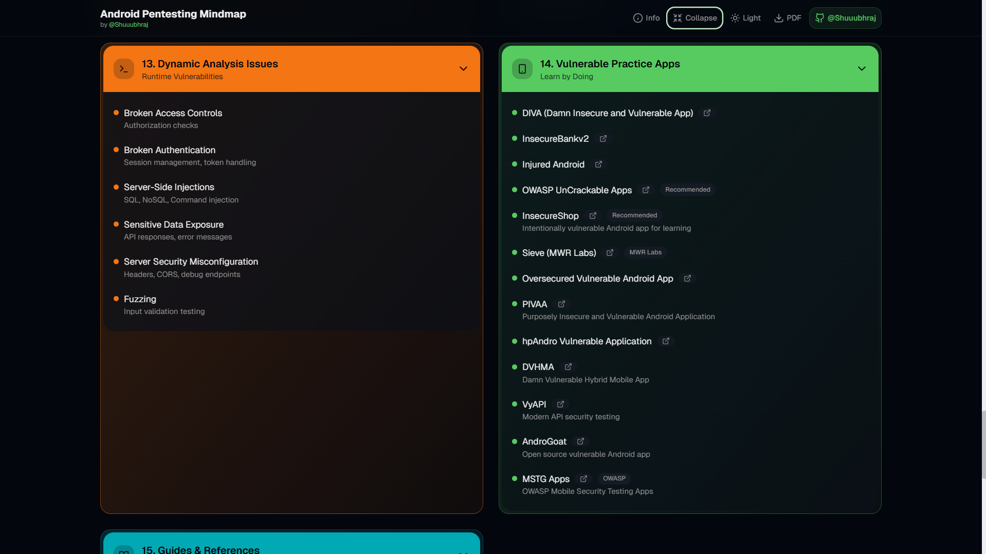Select the Sensitive Data Exposure item
Image resolution: width=986 pixels, height=554 pixels.
point(174,225)
